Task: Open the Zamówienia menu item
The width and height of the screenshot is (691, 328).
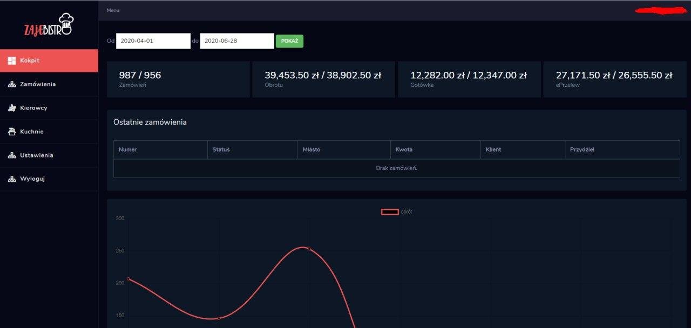Action: [x=38, y=85]
